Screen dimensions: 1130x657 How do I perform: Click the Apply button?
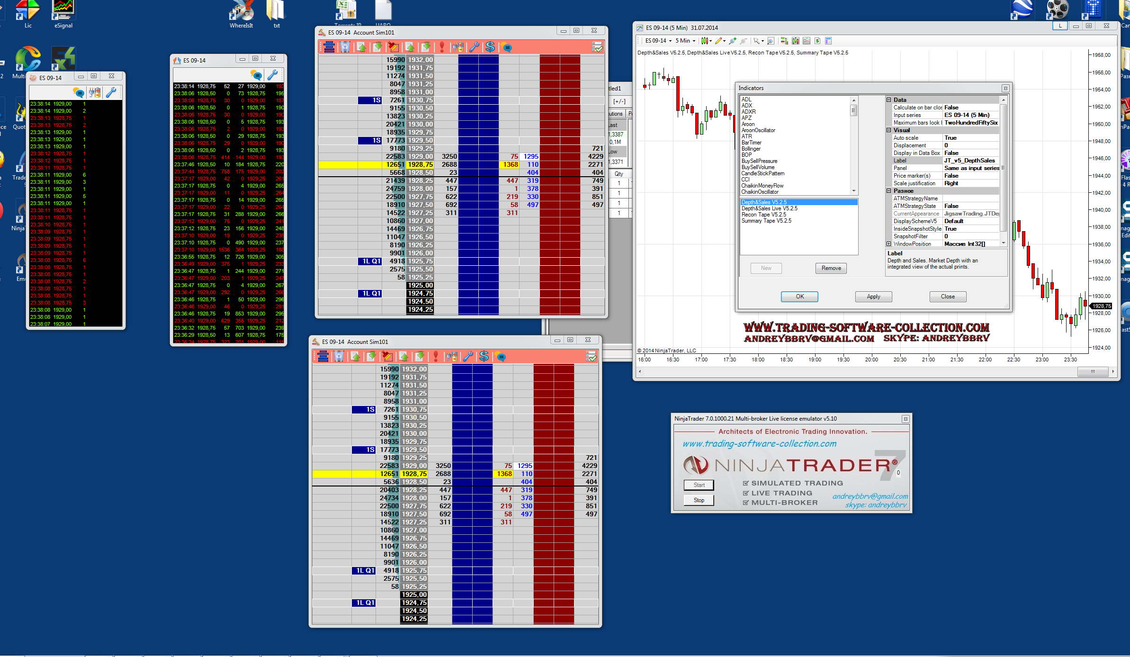tap(873, 297)
